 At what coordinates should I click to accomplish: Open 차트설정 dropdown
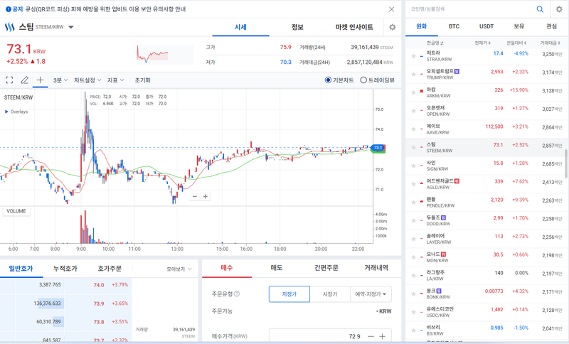[x=87, y=80]
